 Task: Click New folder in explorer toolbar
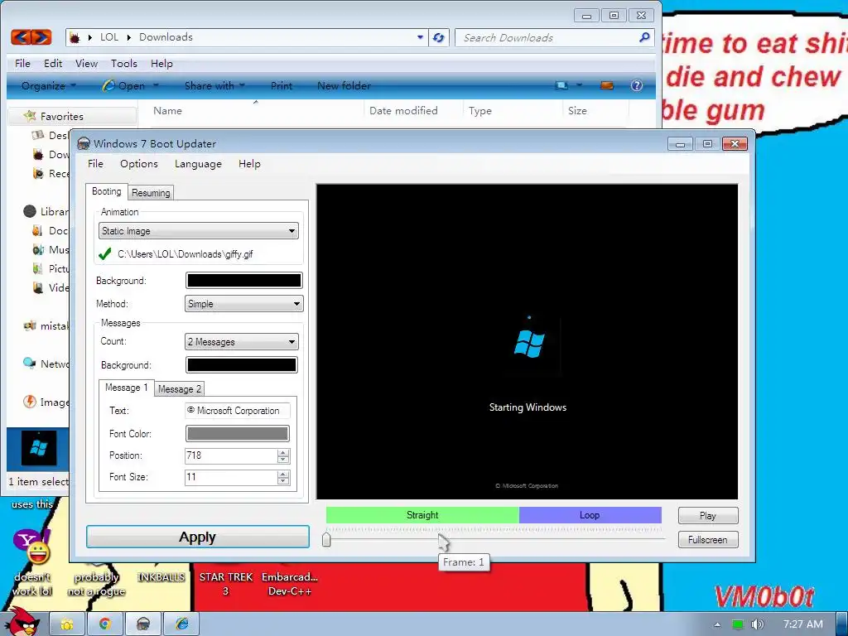(x=344, y=85)
